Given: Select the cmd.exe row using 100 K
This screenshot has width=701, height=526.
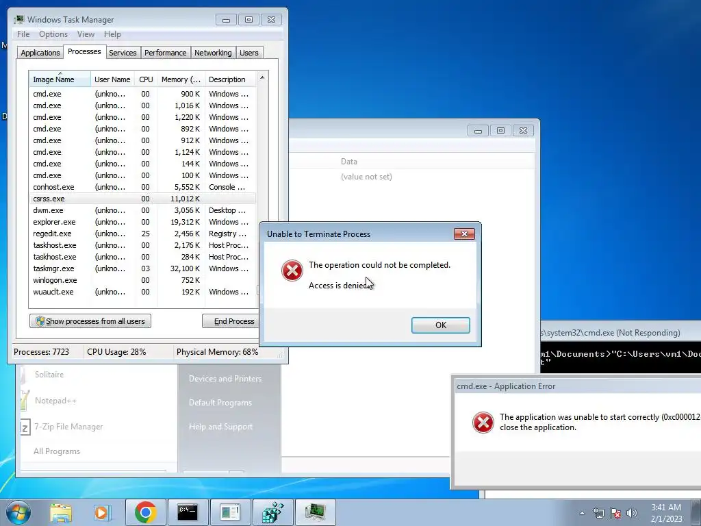Looking at the screenshot, I should pyautogui.click(x=143, y=175).
